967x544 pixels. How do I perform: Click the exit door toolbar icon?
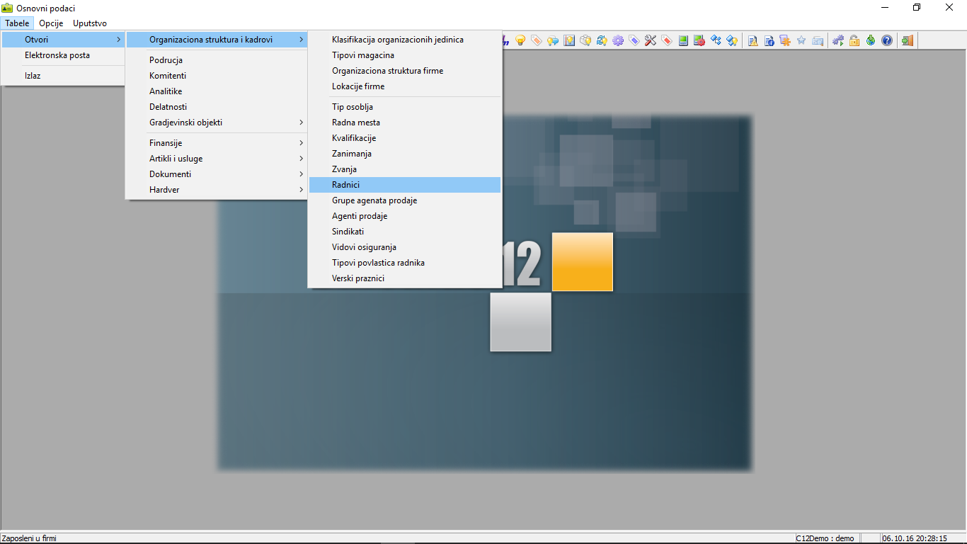(907, 40)
